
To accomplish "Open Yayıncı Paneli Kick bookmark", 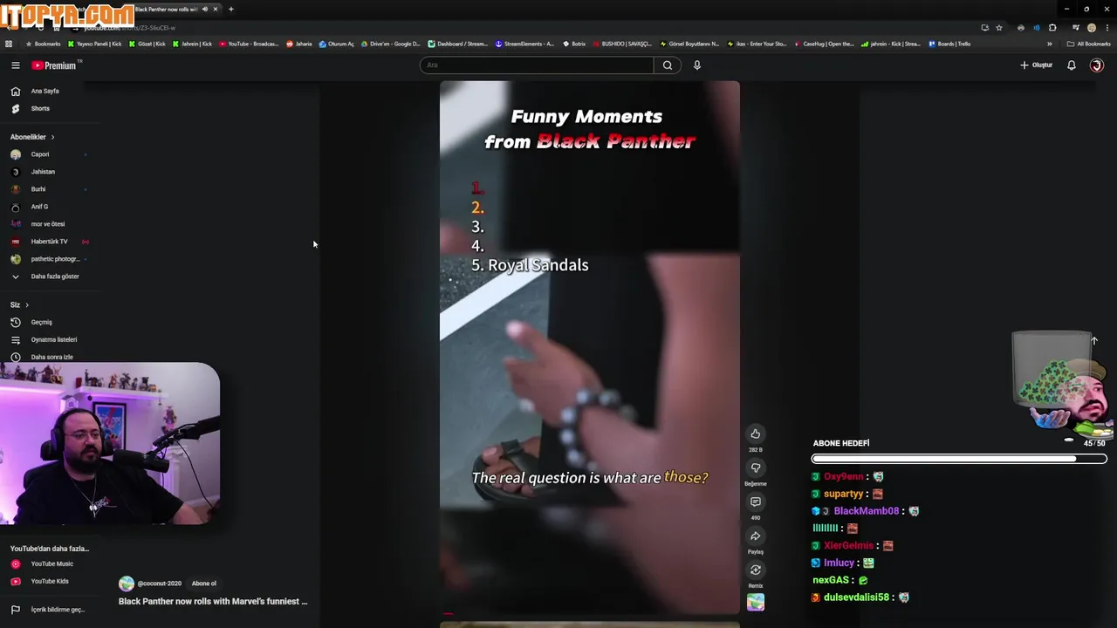I will (x=95, y=44).
